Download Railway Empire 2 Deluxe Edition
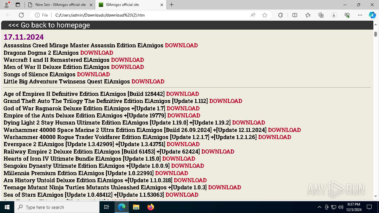Screen dimensions: 379x213 click(x=218, y=151)
